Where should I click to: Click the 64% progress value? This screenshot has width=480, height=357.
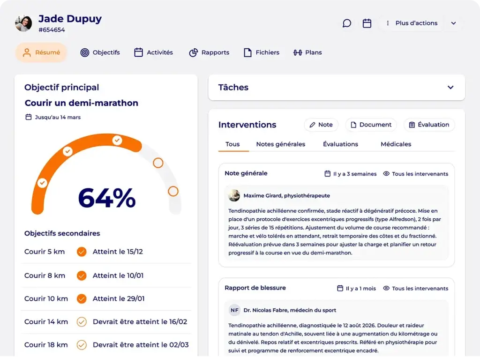point(107,198)
